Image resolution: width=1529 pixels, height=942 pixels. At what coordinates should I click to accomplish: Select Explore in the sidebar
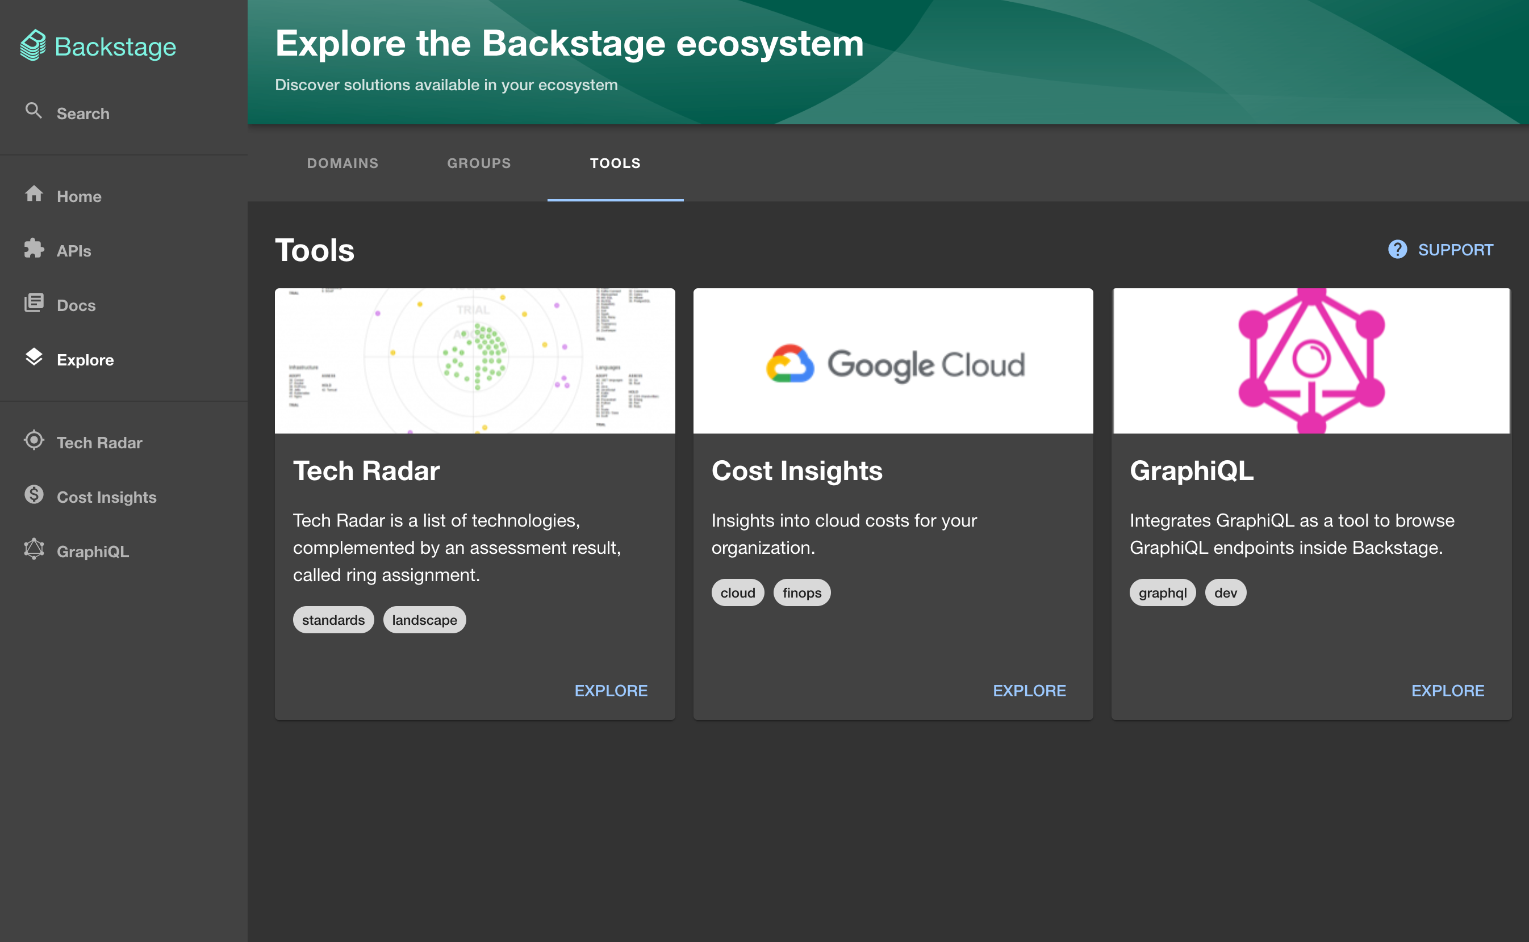[x=85, y=359]
